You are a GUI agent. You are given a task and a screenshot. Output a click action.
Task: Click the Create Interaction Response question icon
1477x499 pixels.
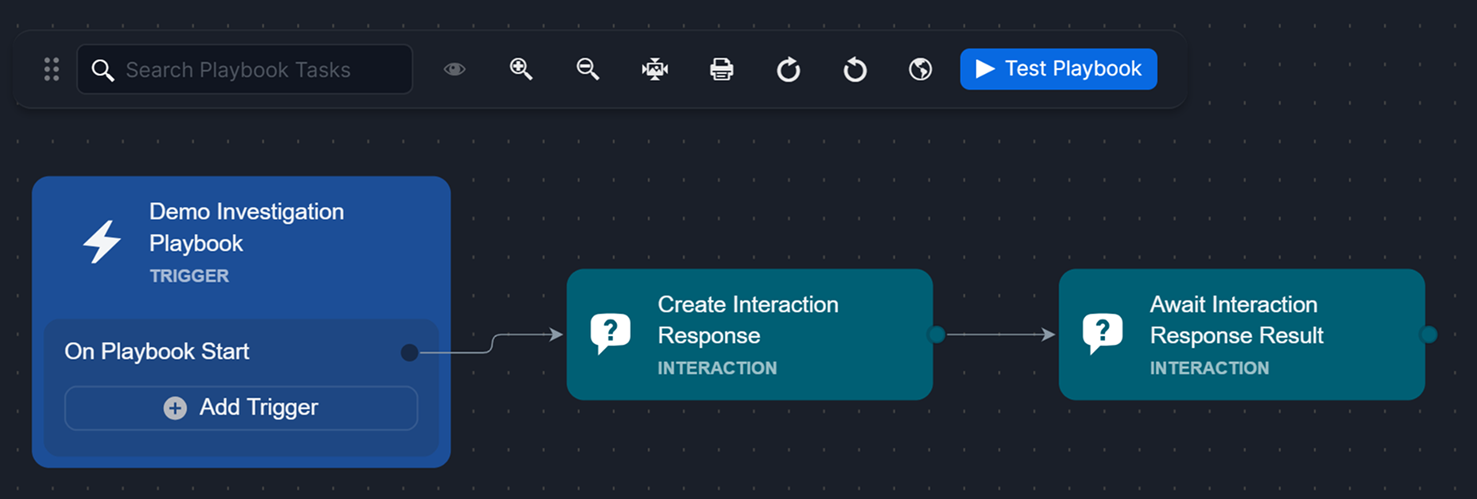[610, 334]
